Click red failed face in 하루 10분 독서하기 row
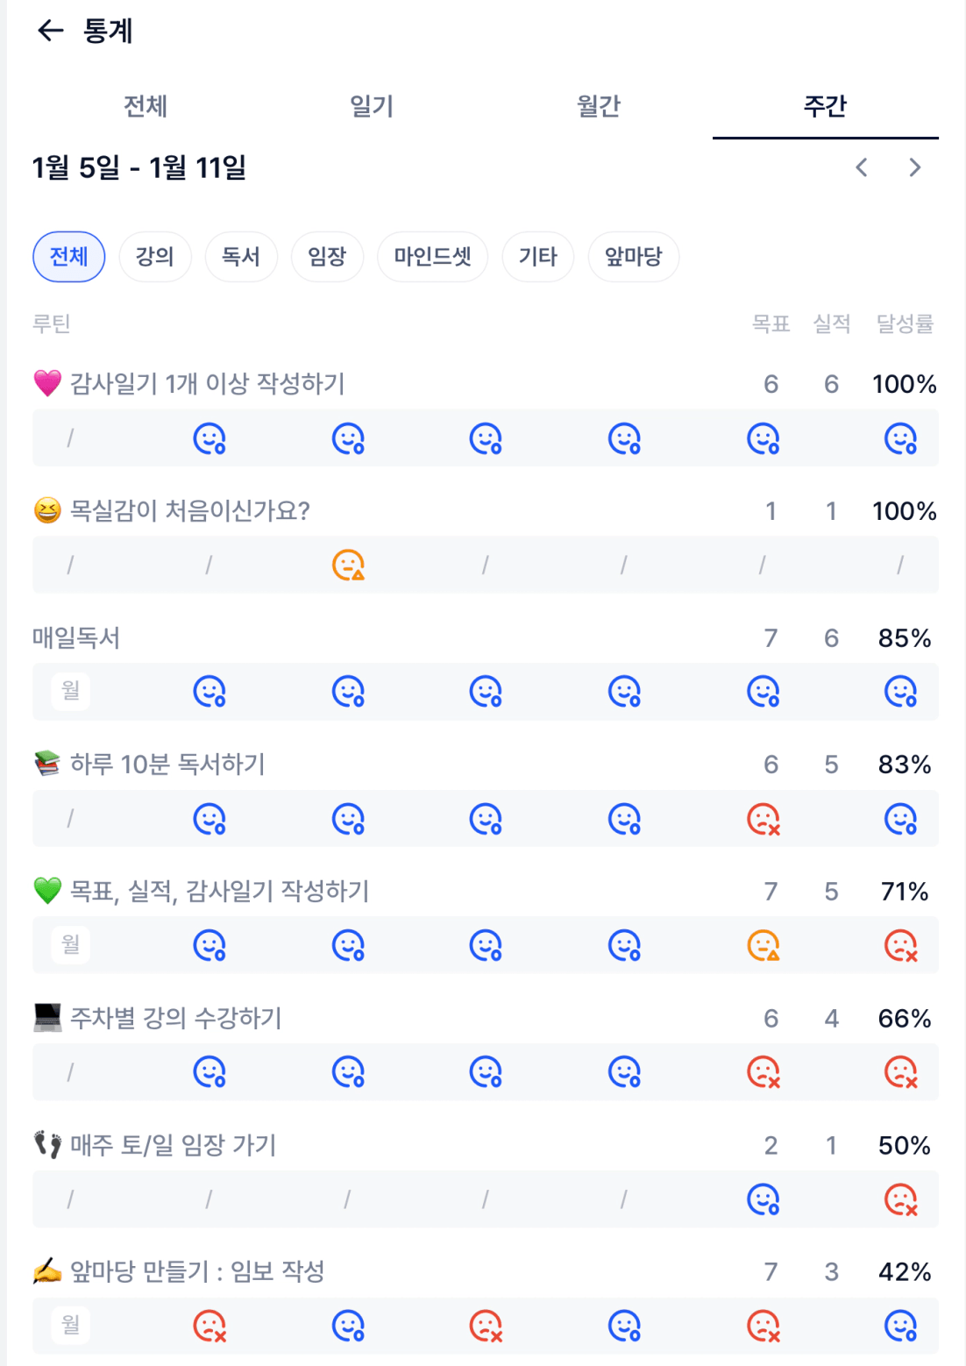Image resolution: width=966 pixels, height=1366 pixels. (763, 819)
